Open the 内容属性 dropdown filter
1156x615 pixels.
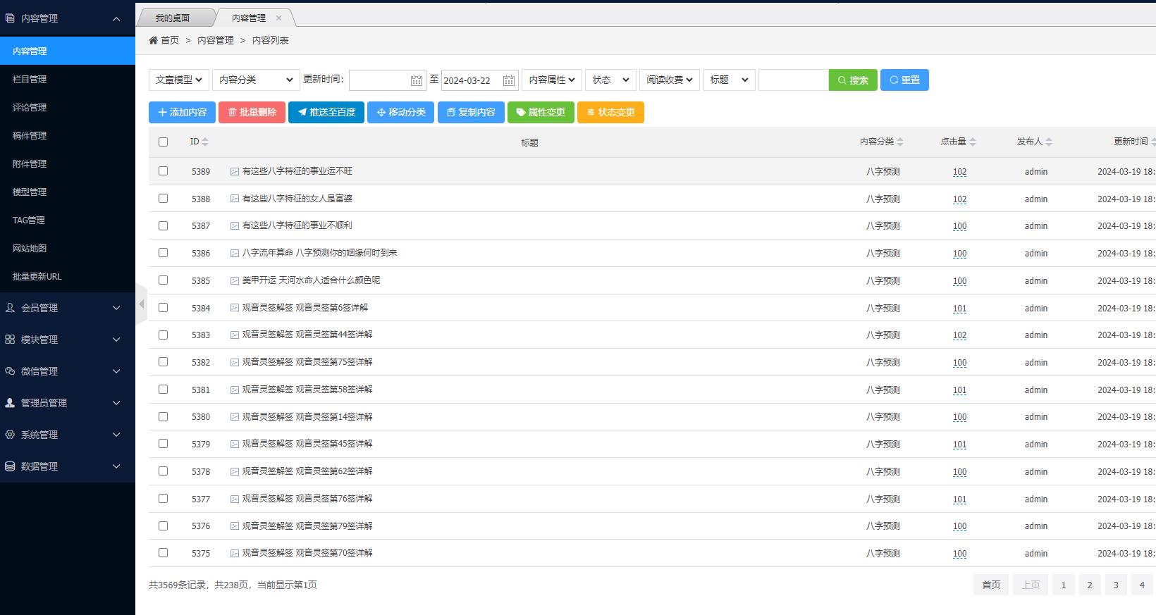pyautogui.click(x=551, y=80)
